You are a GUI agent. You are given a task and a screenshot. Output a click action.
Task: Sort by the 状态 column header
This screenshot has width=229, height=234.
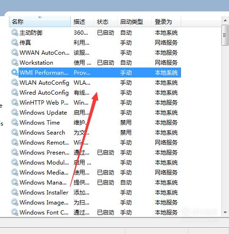[105, 21]
